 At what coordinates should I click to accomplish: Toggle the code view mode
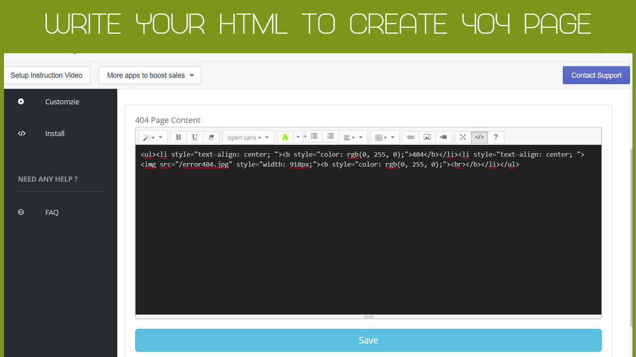tap(479, 137)
